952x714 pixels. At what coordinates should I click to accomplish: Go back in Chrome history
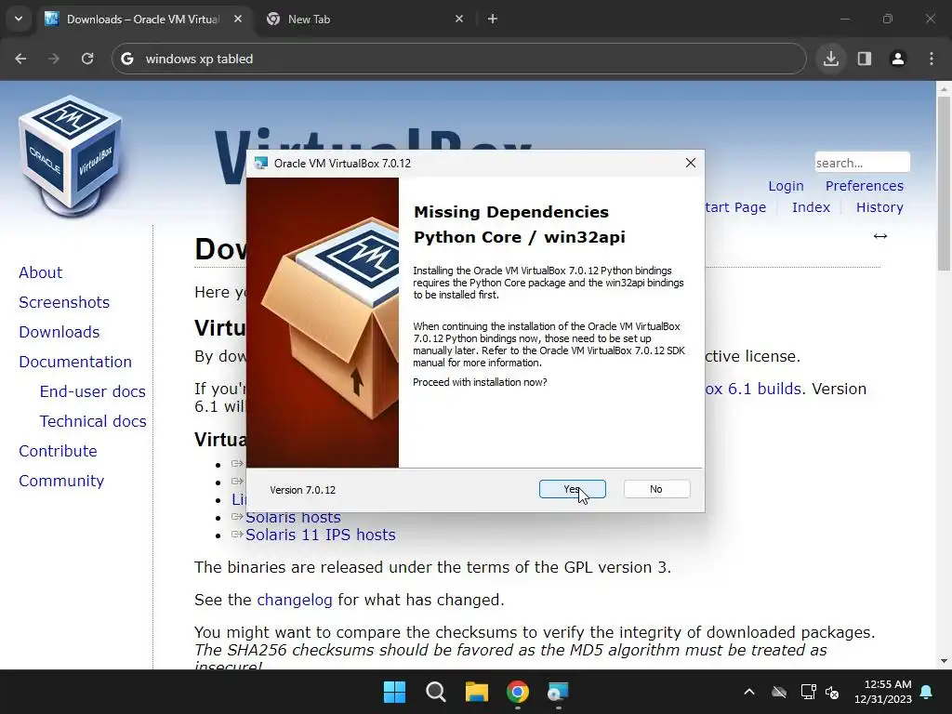(20, 59)
